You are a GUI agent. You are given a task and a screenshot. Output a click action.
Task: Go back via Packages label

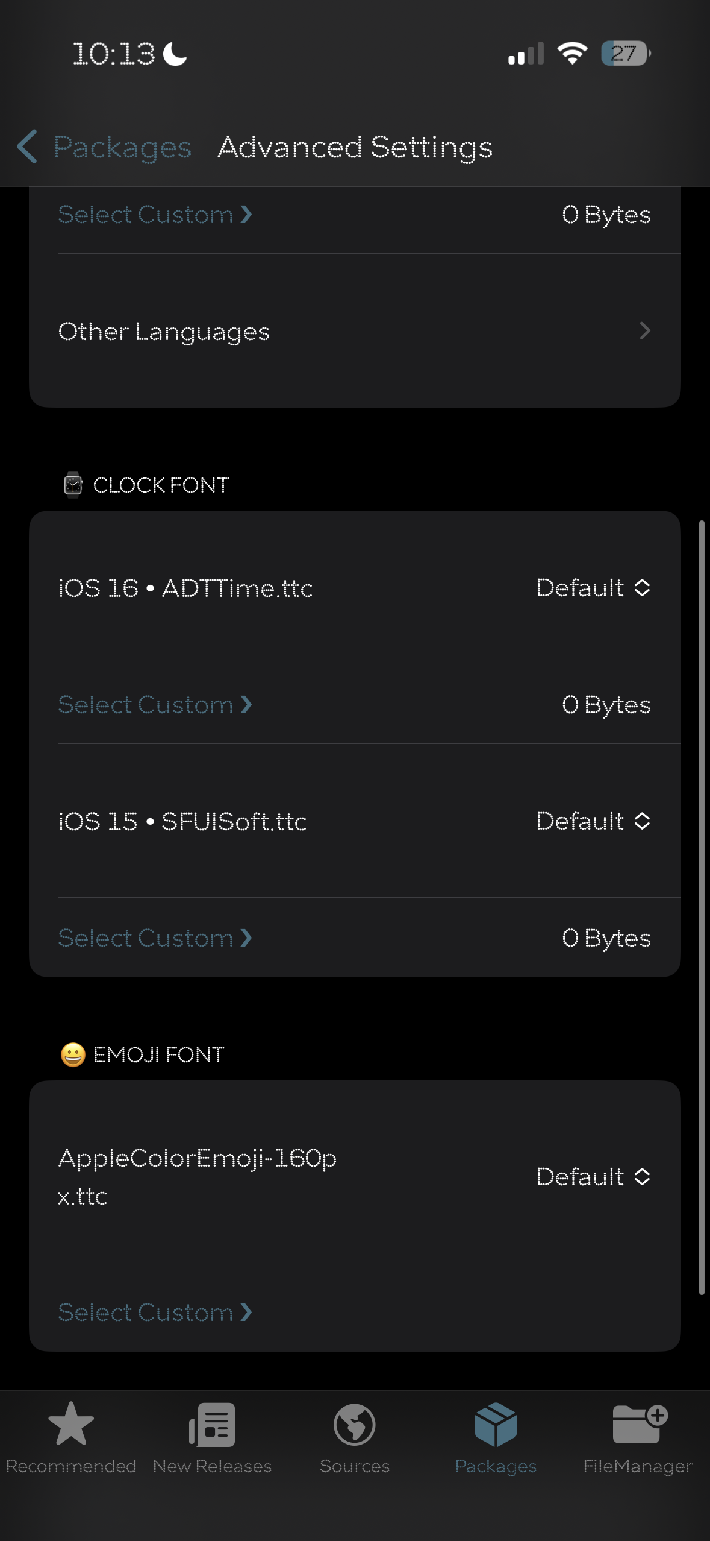point(122,147)
